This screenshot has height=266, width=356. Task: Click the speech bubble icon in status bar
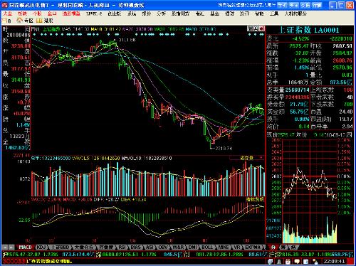(x=297, y=262)
